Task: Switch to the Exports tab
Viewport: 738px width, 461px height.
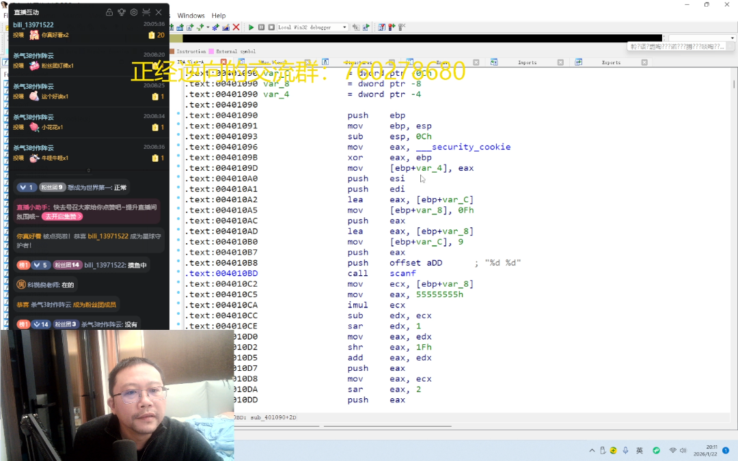Action: pyautogui.click(x=611, y=62)
